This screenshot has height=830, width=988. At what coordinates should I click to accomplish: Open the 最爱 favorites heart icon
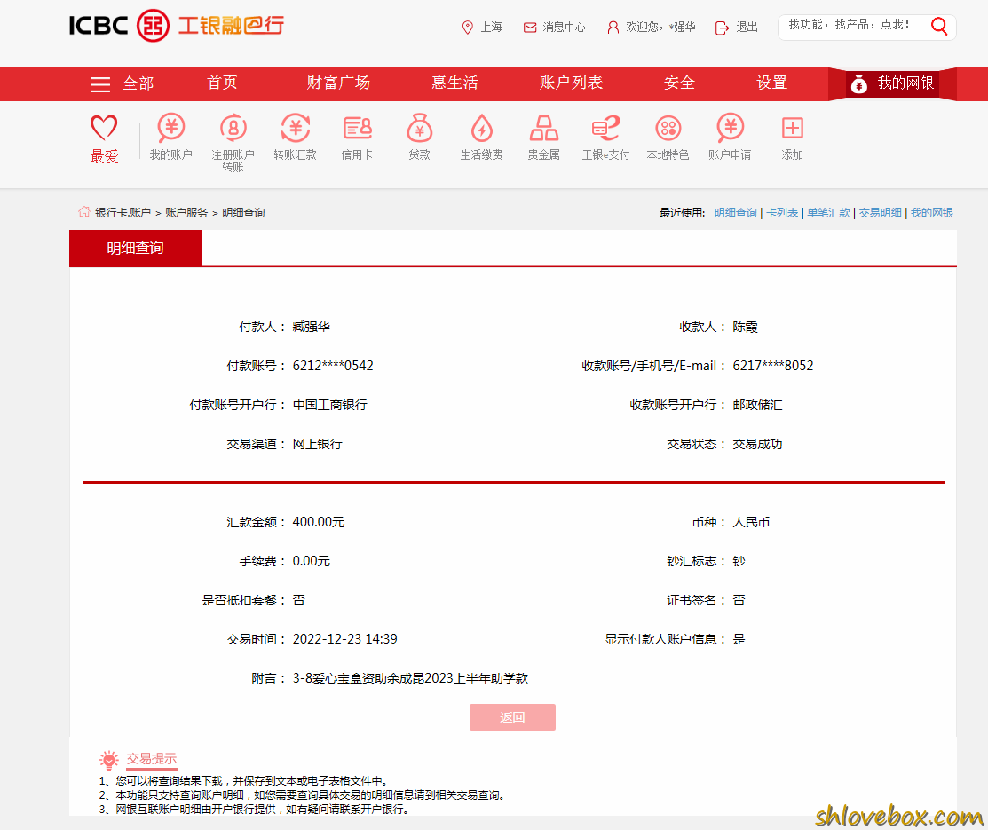tap(104, 128)
